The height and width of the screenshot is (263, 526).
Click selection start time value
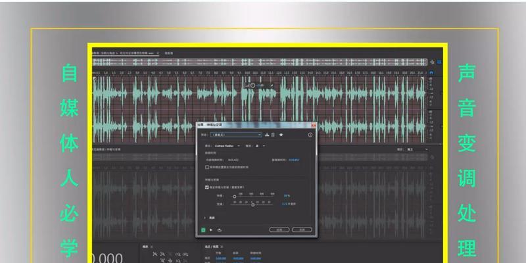(221, 258)
